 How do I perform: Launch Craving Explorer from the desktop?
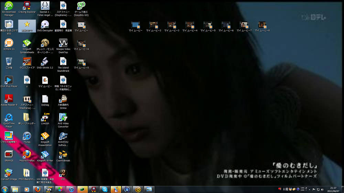coord(27,8)
